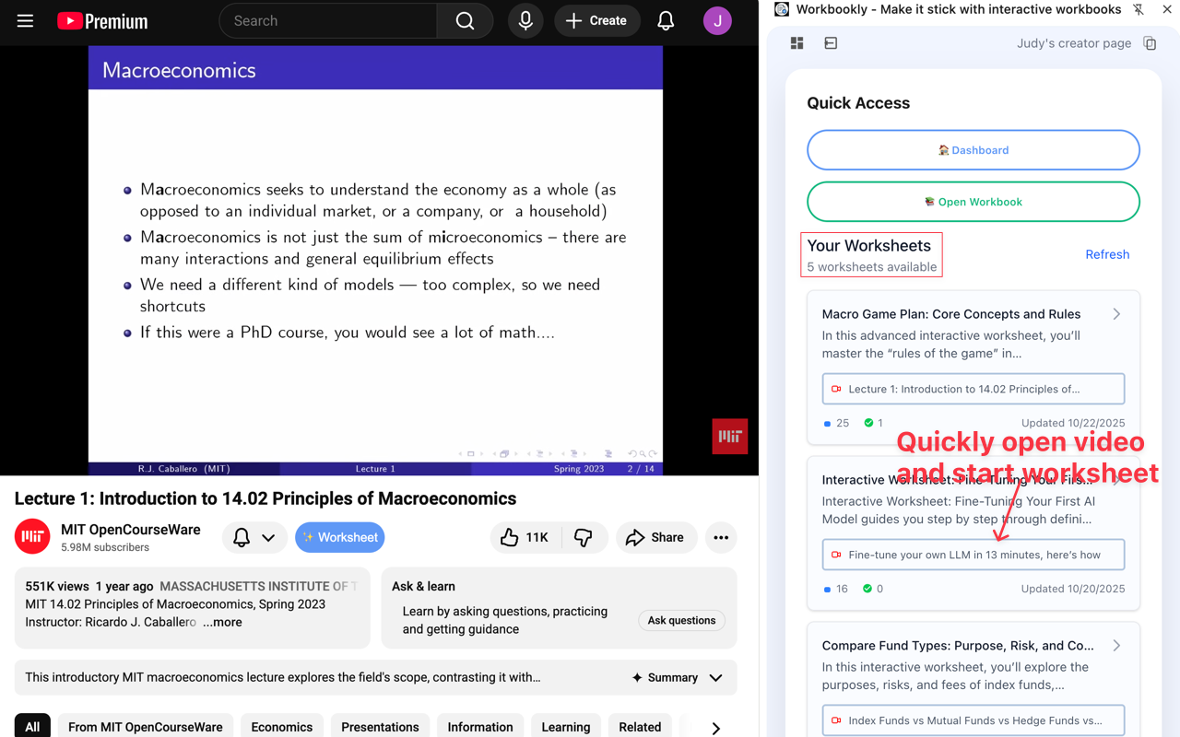1180x737 pixels.
Task: Share the lecture video
Action: [x=655, y=537]
